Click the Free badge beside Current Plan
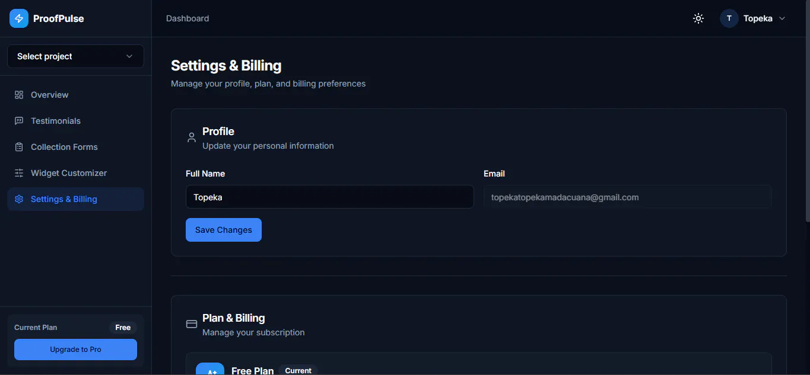 [123, 328]
